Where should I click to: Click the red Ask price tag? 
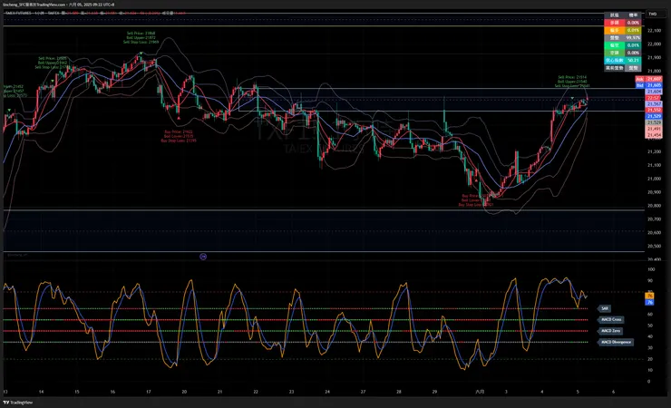coord(649,79)
